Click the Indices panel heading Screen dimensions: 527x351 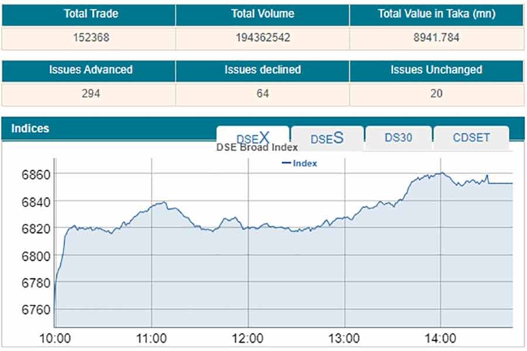point(30,128)
